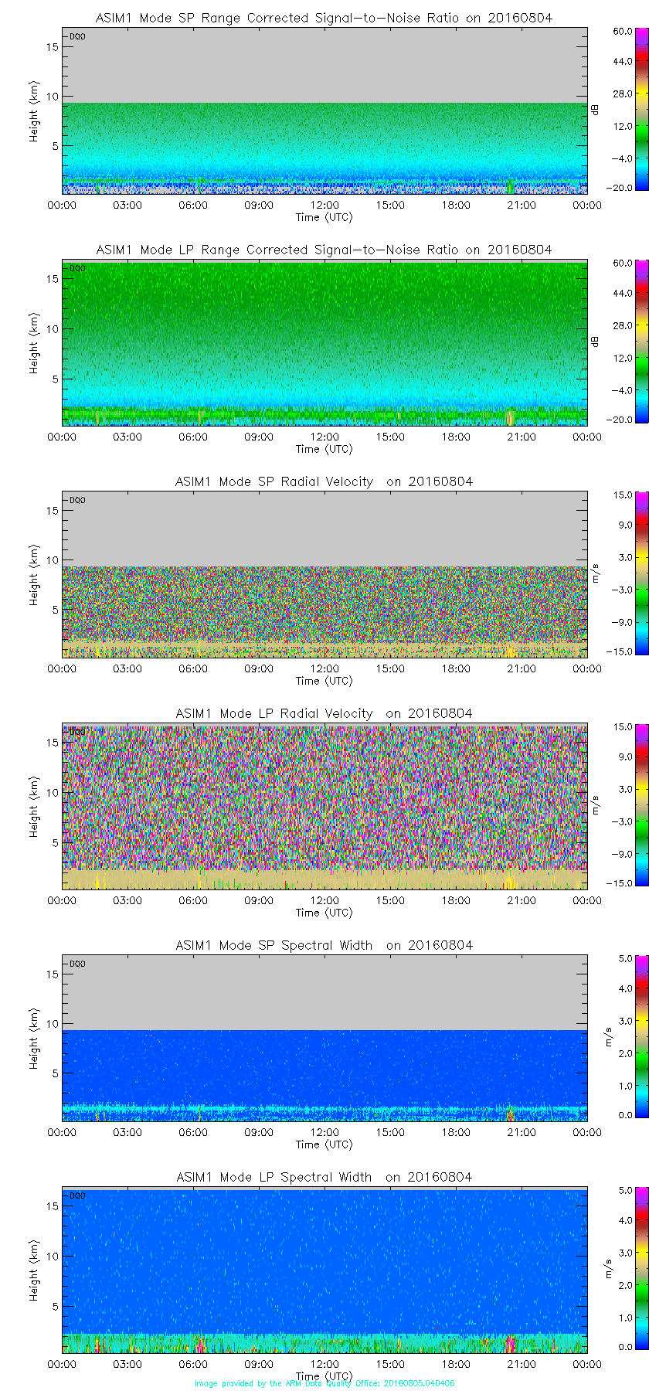Click the Mode SP Spectral Width plot title
The image size is (649, 1391).
pos(324,945)
